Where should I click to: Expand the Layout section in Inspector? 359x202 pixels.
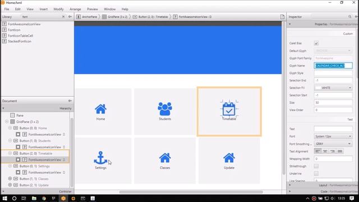(x=290, y=185)
